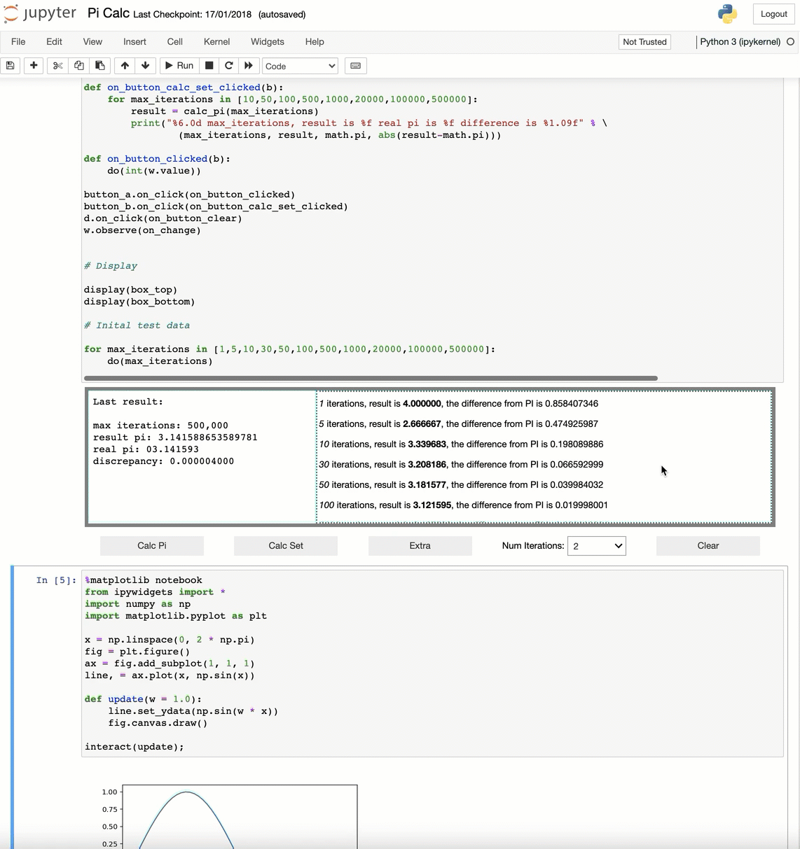The image size is (800, 849).
Task: Click the '30 iterations, result is 3.208186' line
Action: pos(461,465)
